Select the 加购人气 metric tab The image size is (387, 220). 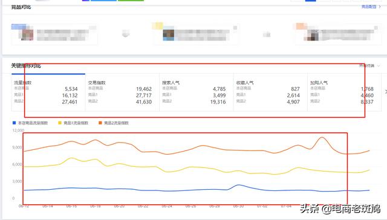click(x=344, y=92)
